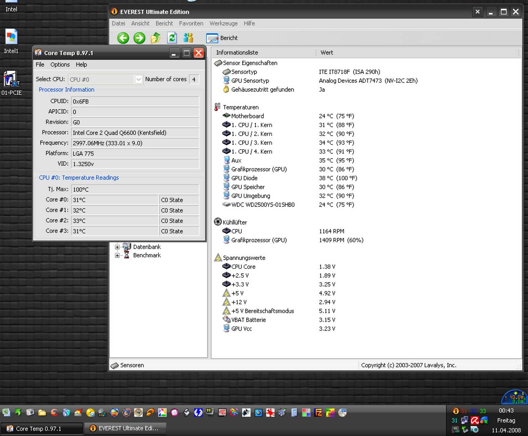The image size is (528, 436).
Task: Open Core Temp File menu
Action: (40, 64)
